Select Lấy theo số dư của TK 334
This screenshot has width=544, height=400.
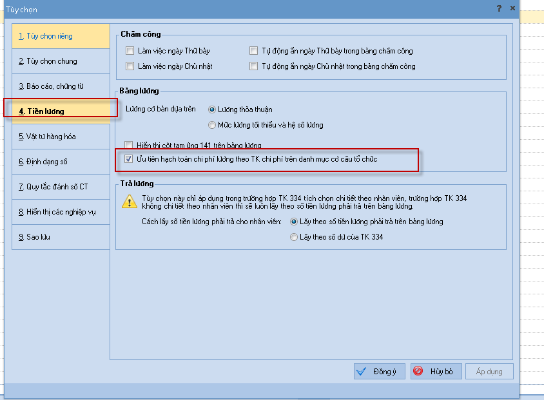coord(294,237)
